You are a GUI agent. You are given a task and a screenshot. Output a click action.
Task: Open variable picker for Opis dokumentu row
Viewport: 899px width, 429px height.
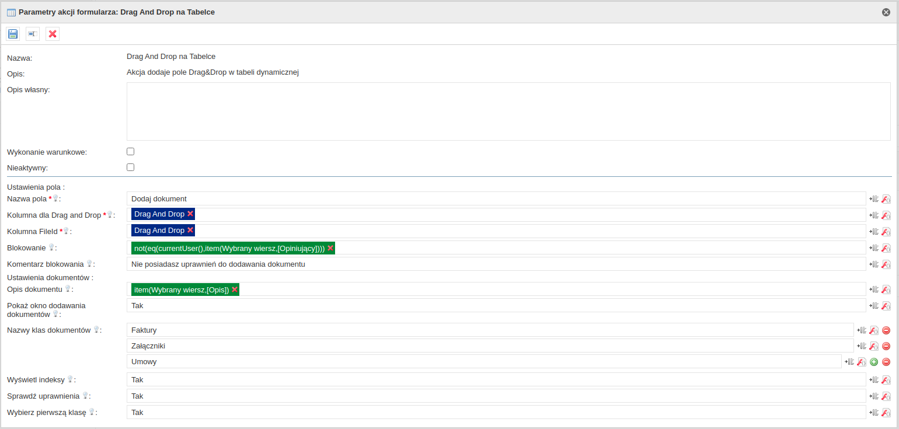click(874, 289)
